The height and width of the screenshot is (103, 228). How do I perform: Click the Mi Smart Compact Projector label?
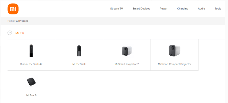pos(174,64)
